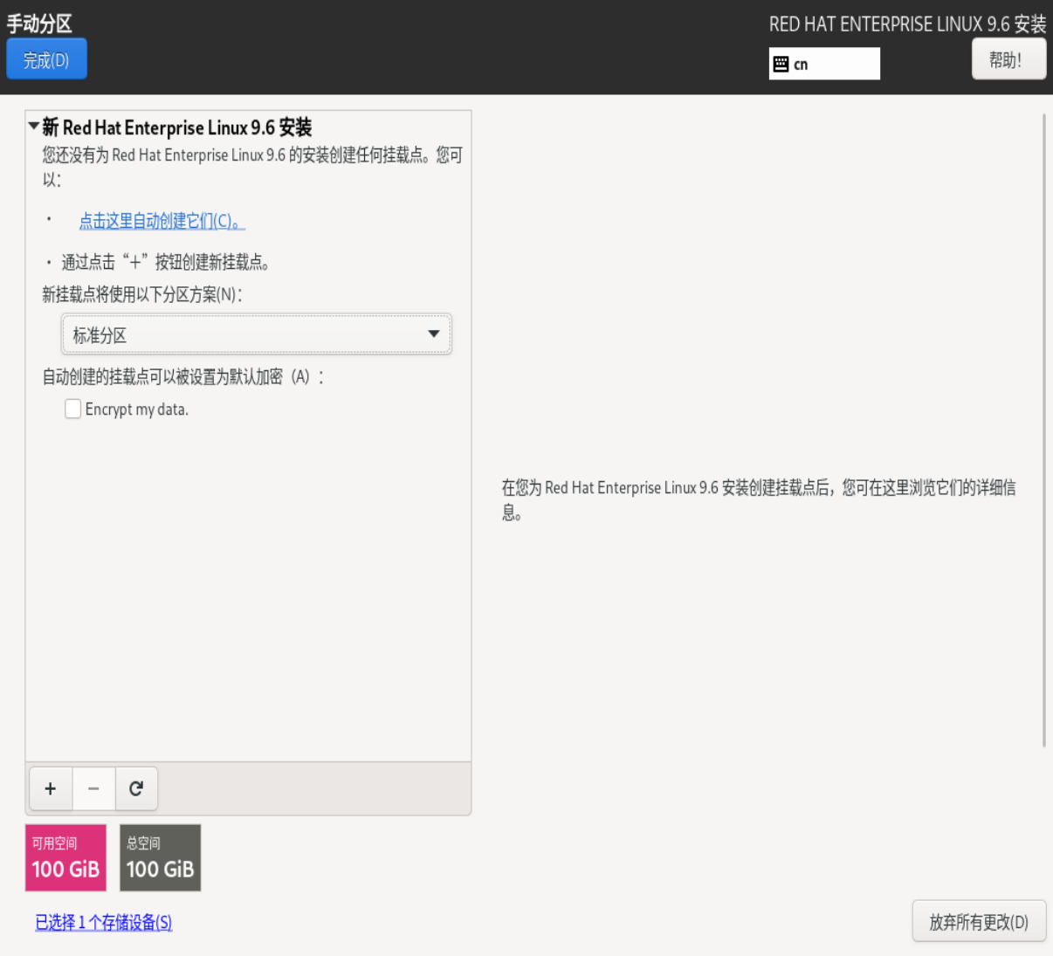Click the 放弃所有更改(D) button
1053x956 pixels.
[x=979, y=922]
